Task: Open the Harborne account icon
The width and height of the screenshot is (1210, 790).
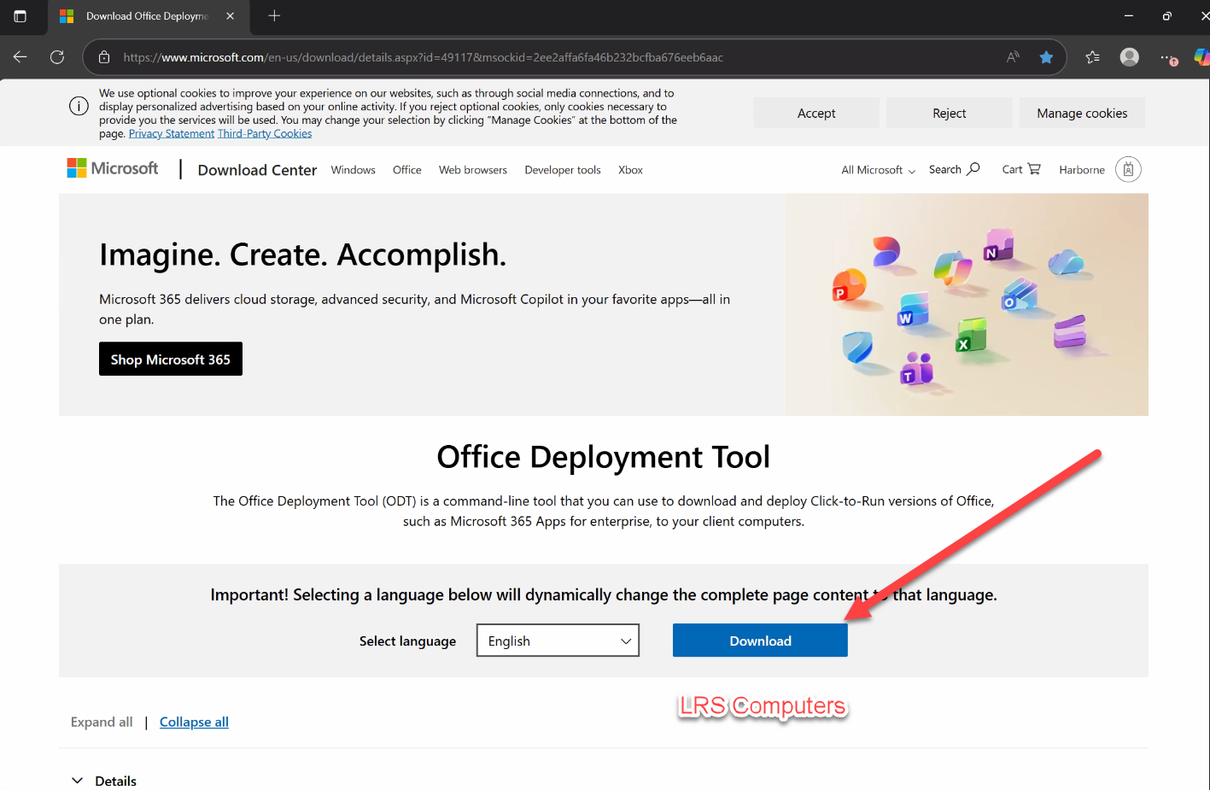Action: (1128, 169)
